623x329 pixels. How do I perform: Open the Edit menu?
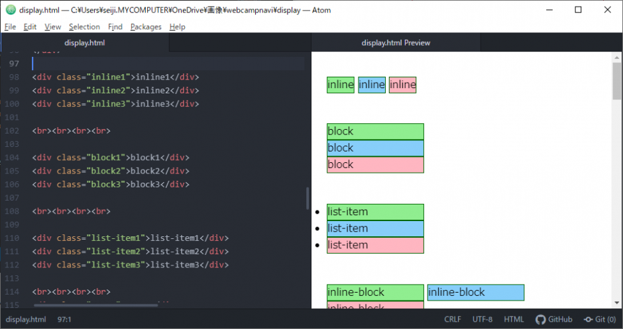pos(30,26)
